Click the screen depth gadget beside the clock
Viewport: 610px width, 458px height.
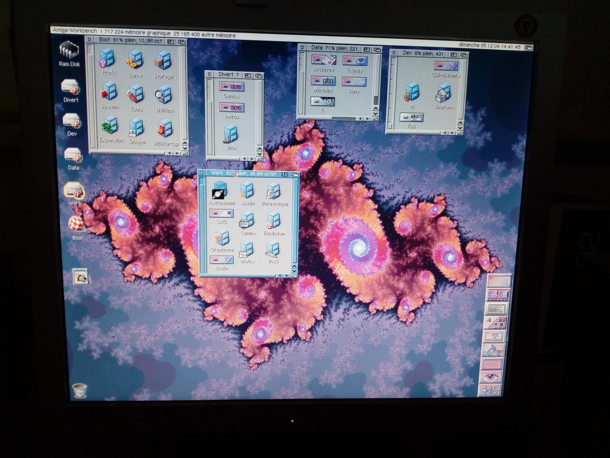(x=529, y=48)
